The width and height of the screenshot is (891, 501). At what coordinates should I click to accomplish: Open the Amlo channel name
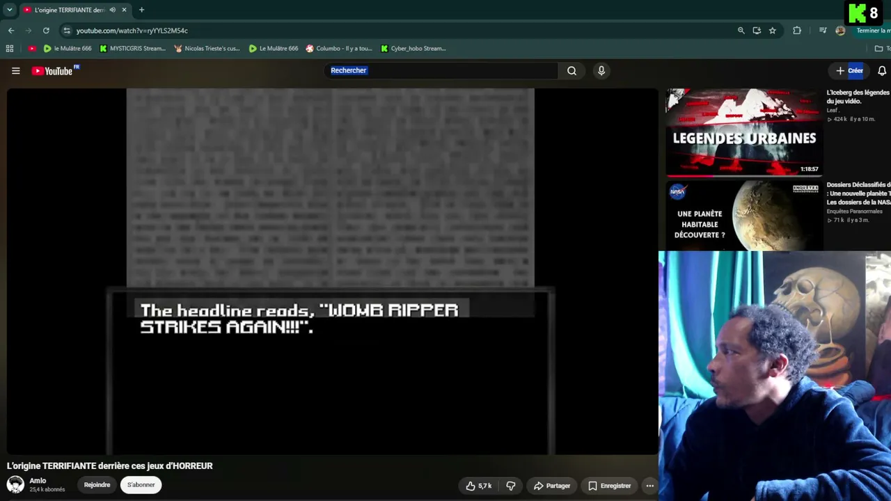point(38,481)
